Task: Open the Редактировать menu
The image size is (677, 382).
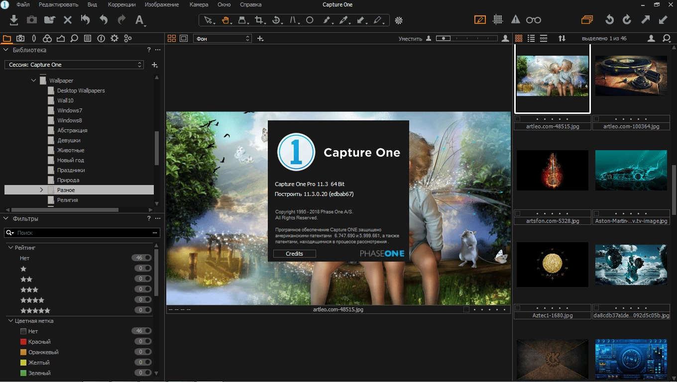Action: [58, 4]
